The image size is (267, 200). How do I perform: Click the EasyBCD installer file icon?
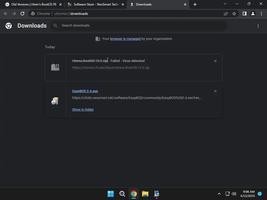[55, 101]
